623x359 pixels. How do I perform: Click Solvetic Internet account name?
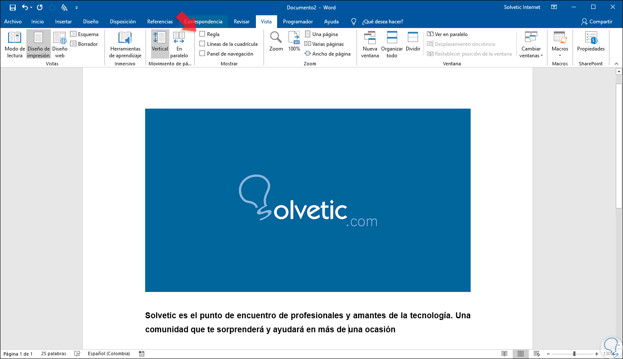pos(522,7)
